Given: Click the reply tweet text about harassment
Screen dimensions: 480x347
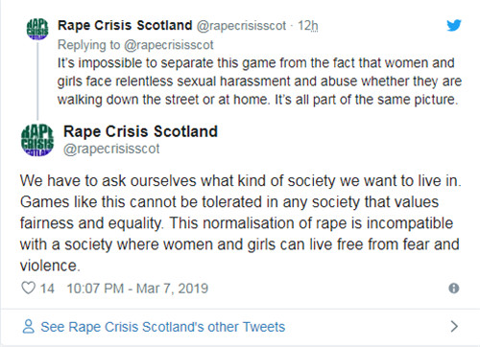Looking at the screenshot, I should pos(259,81).
